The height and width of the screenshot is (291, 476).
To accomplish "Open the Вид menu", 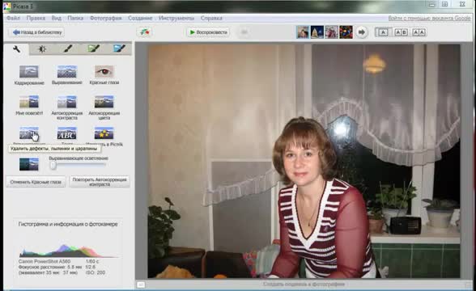I will click(56, 18).
